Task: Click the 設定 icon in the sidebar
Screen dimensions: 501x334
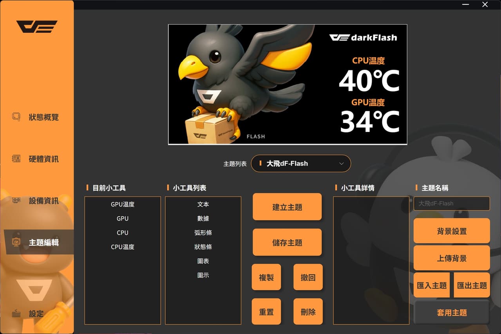Action: (16, 313)
